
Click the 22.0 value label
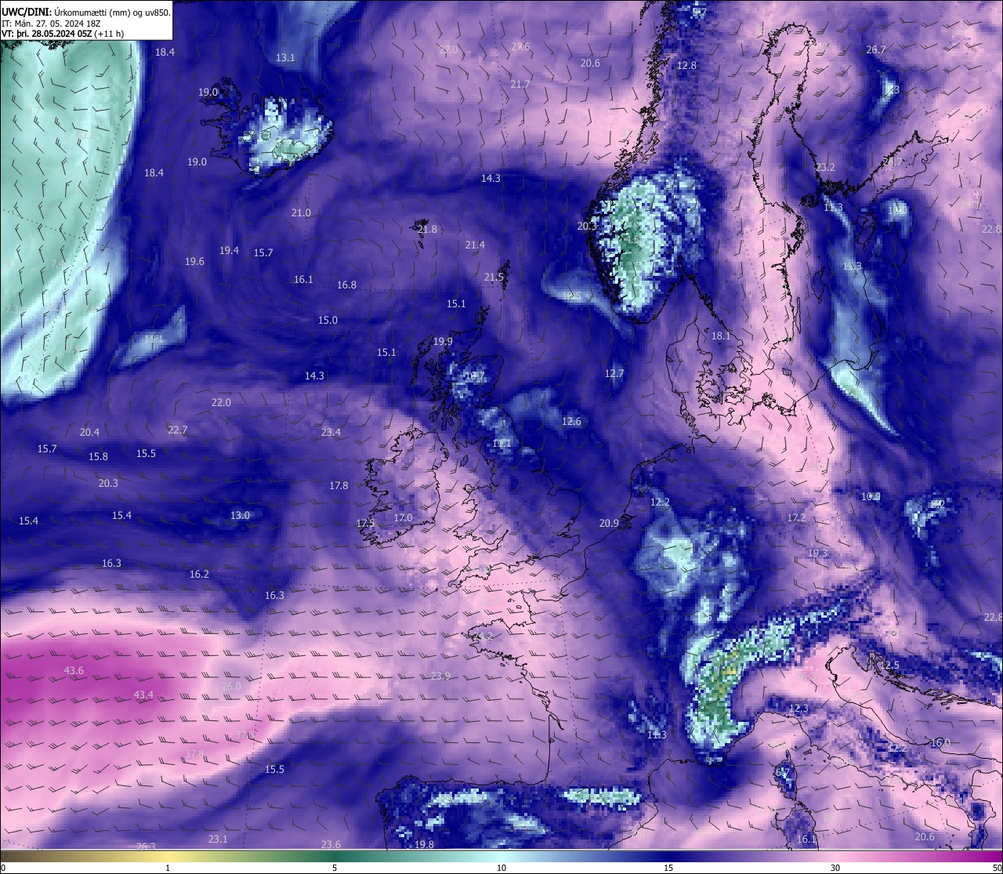221,403
